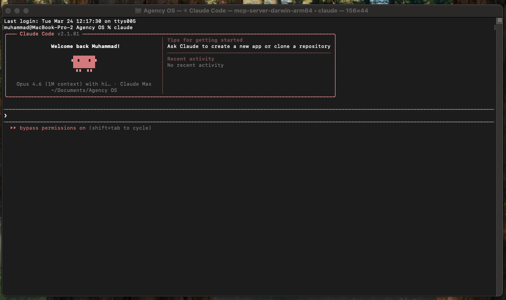This screenshot has width=506, height=300.
Task: Click the split pane icon at top right
Action: tap(499, 21)
